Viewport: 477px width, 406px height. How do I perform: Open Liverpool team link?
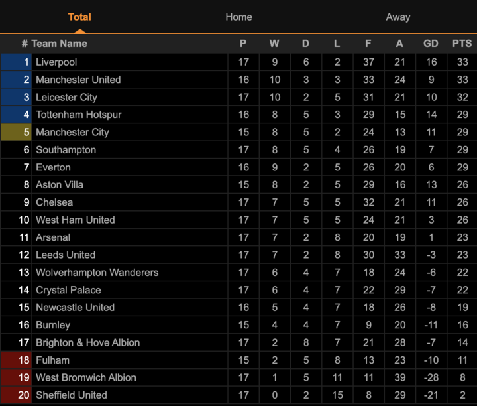point(56,62)
